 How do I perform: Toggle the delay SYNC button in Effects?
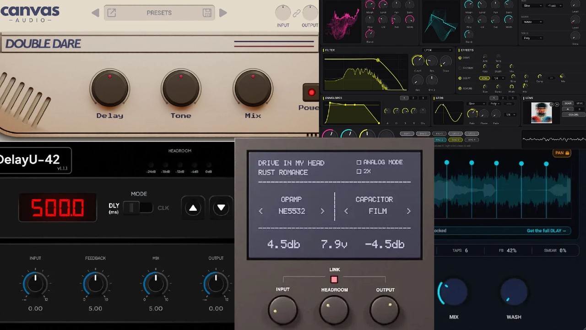point(484,78)
